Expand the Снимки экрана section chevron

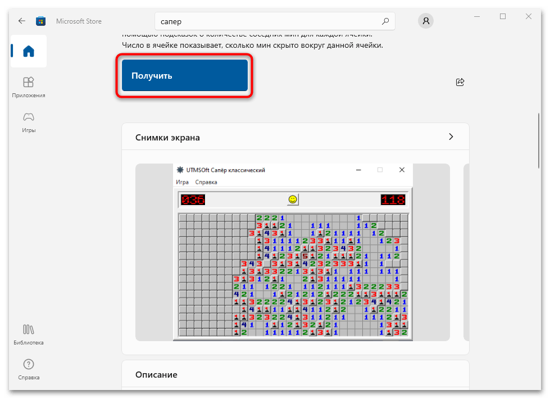[x=451, y=137]
